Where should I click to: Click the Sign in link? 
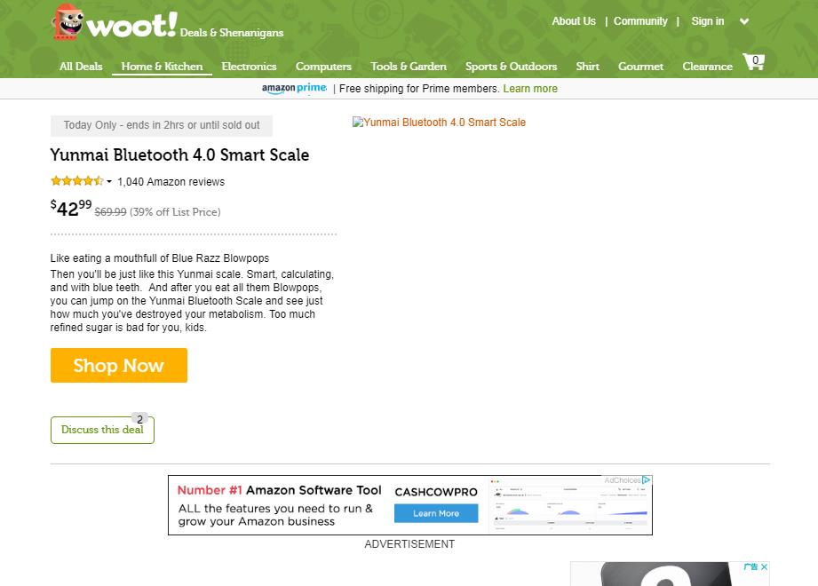tap(707, 21)
